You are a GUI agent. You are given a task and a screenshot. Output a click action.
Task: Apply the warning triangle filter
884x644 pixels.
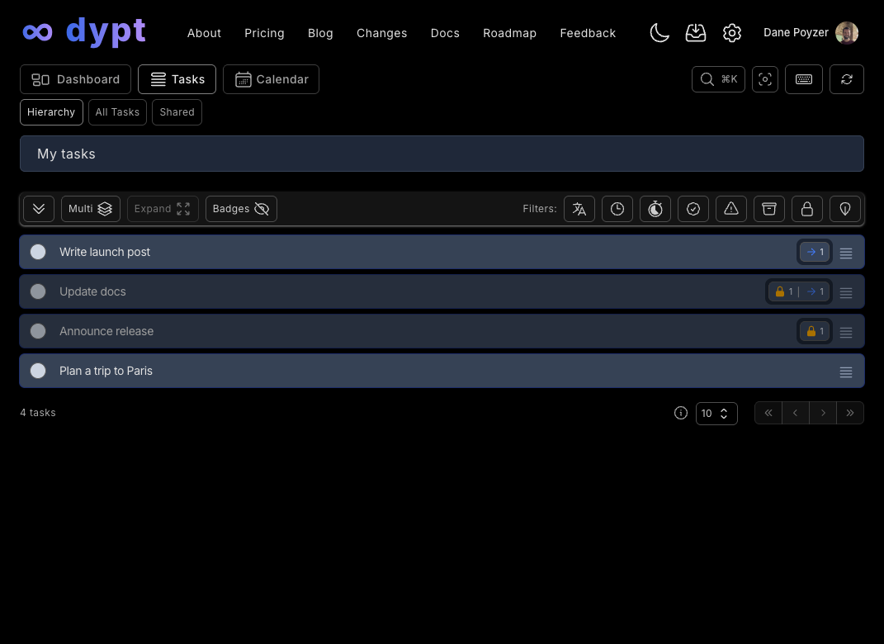tap(731, 209)
